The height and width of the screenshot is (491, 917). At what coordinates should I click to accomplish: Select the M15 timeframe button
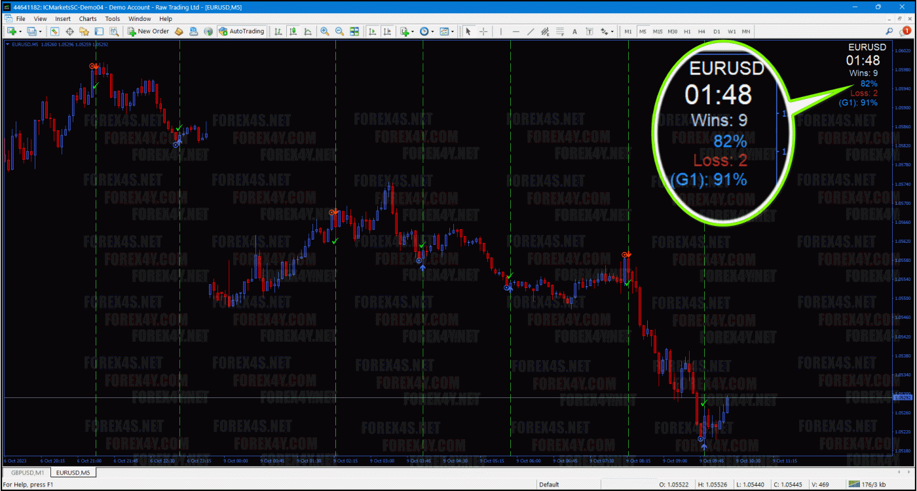tap(659, 31)
